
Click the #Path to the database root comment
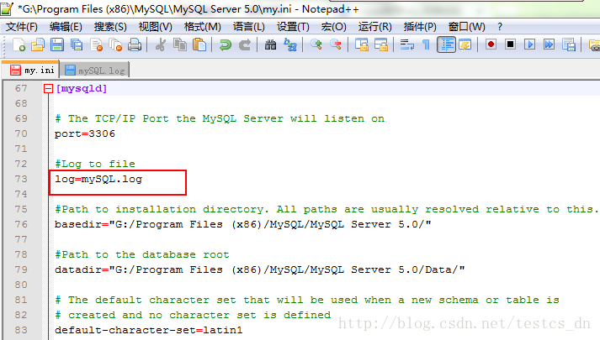(142, 255)
